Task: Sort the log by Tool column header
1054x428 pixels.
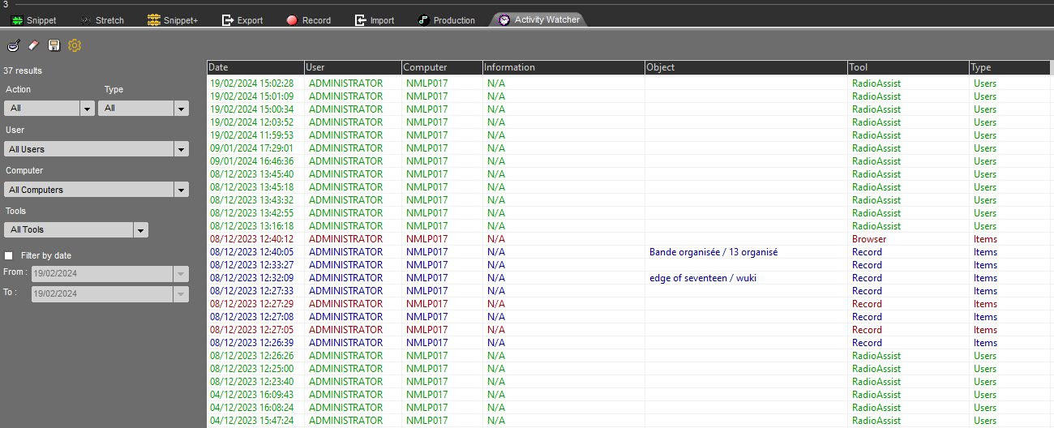Action: click(x=907, y=67)
